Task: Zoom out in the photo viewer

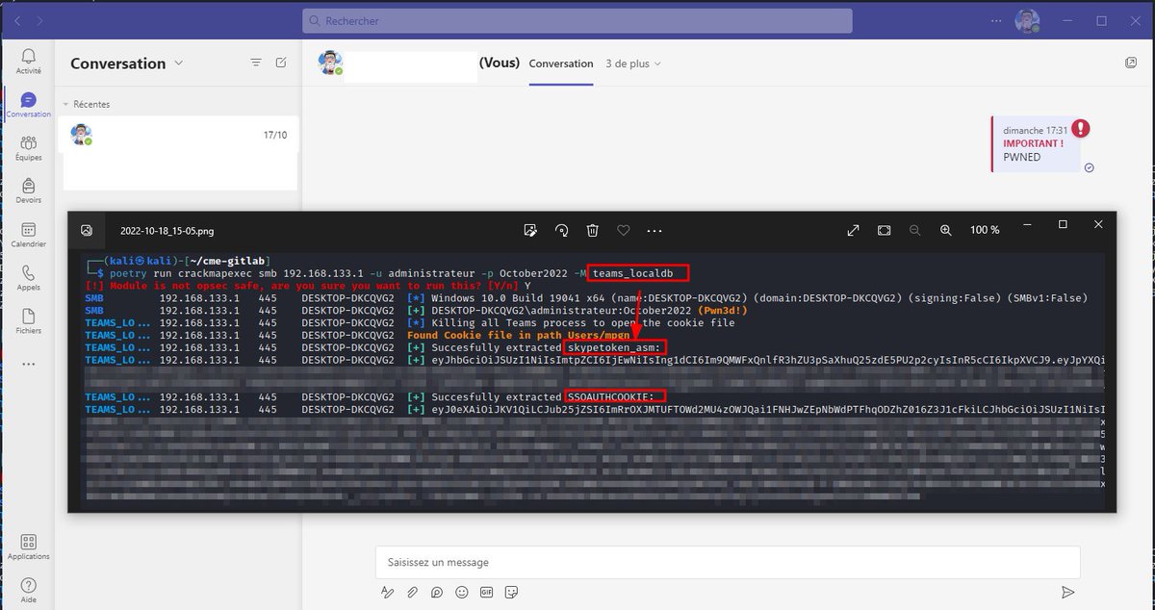Action: 915,230
